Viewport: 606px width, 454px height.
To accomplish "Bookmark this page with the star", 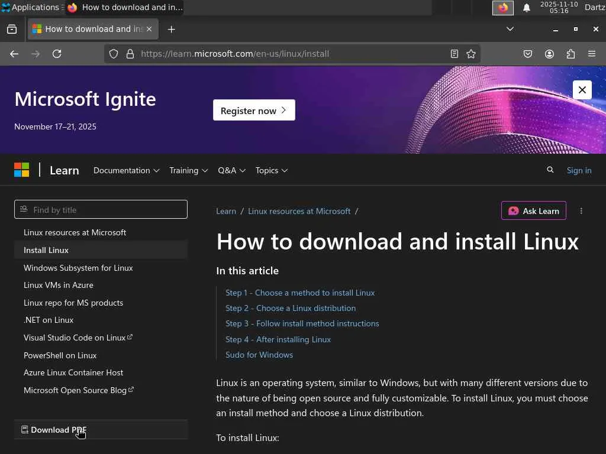I will (471, 54).
